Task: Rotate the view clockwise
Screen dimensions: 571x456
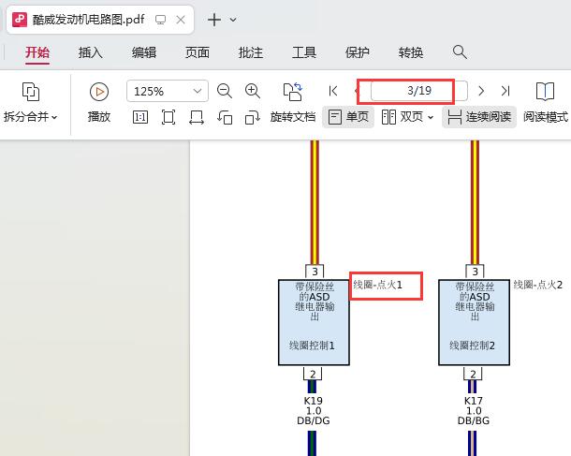Action: (253, 117)
